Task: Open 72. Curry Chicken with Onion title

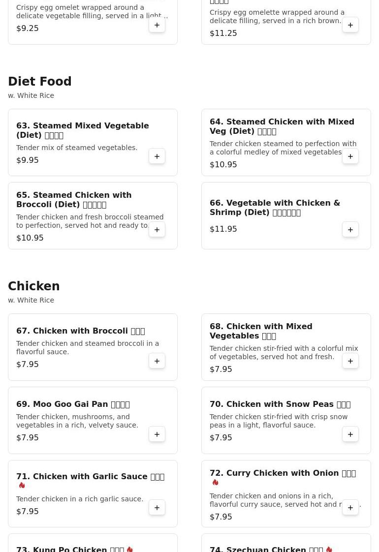Action: tap(283, 473)
